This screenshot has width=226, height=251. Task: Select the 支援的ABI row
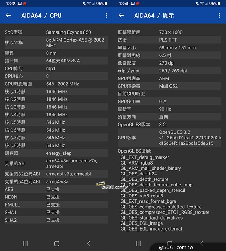56,163
